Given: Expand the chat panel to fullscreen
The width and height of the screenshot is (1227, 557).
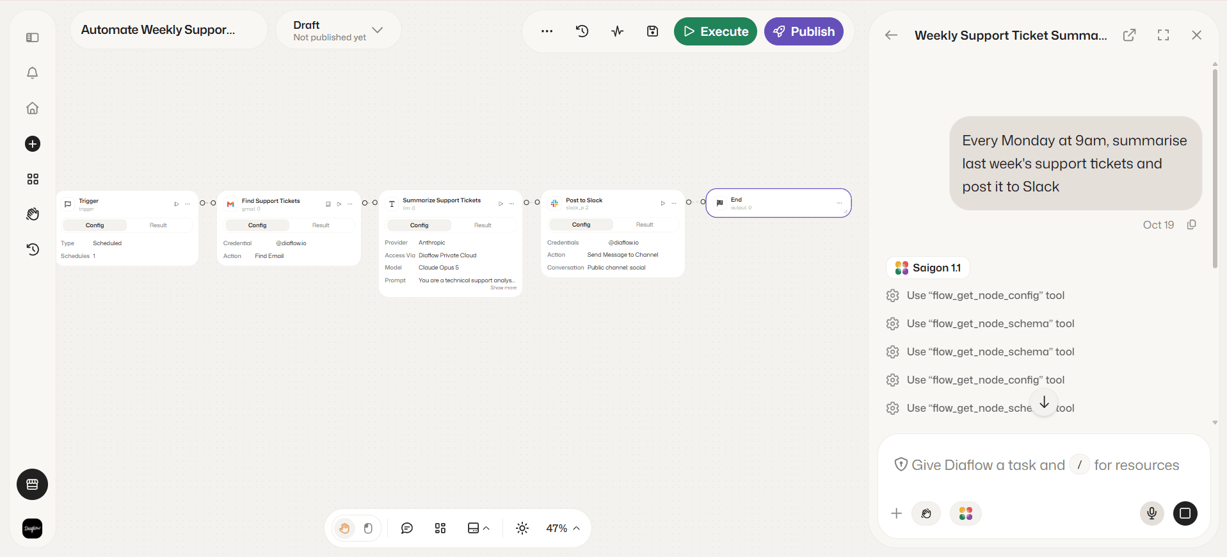Looking at the screenshot, I should (1164, 35).
